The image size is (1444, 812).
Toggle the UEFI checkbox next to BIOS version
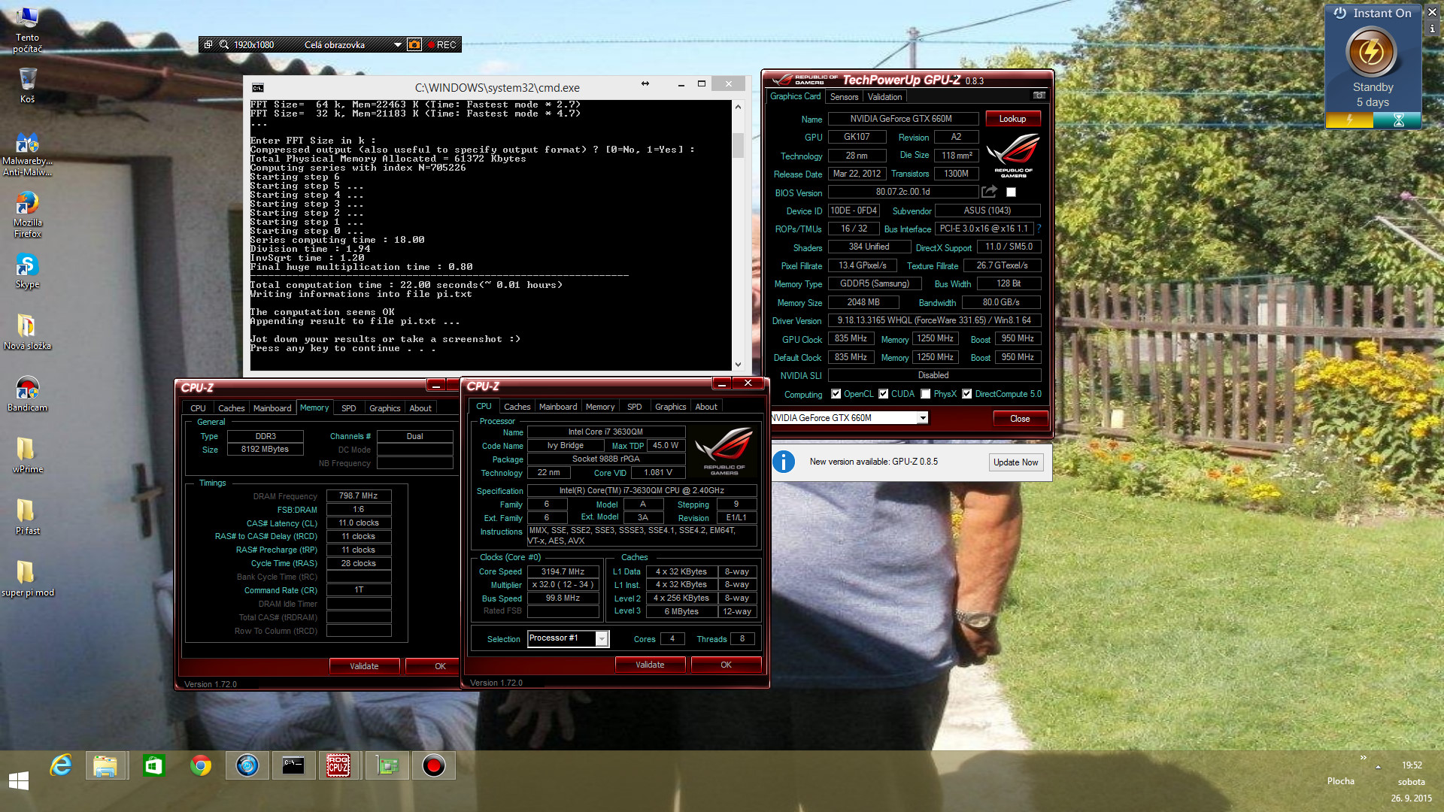[x=1011, y=192]
